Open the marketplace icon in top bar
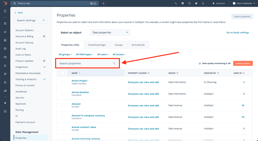Screen dimensions: 258x141 point(183,3)
